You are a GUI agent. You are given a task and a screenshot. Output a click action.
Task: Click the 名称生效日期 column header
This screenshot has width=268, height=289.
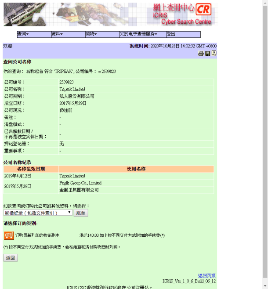[31, 169]
